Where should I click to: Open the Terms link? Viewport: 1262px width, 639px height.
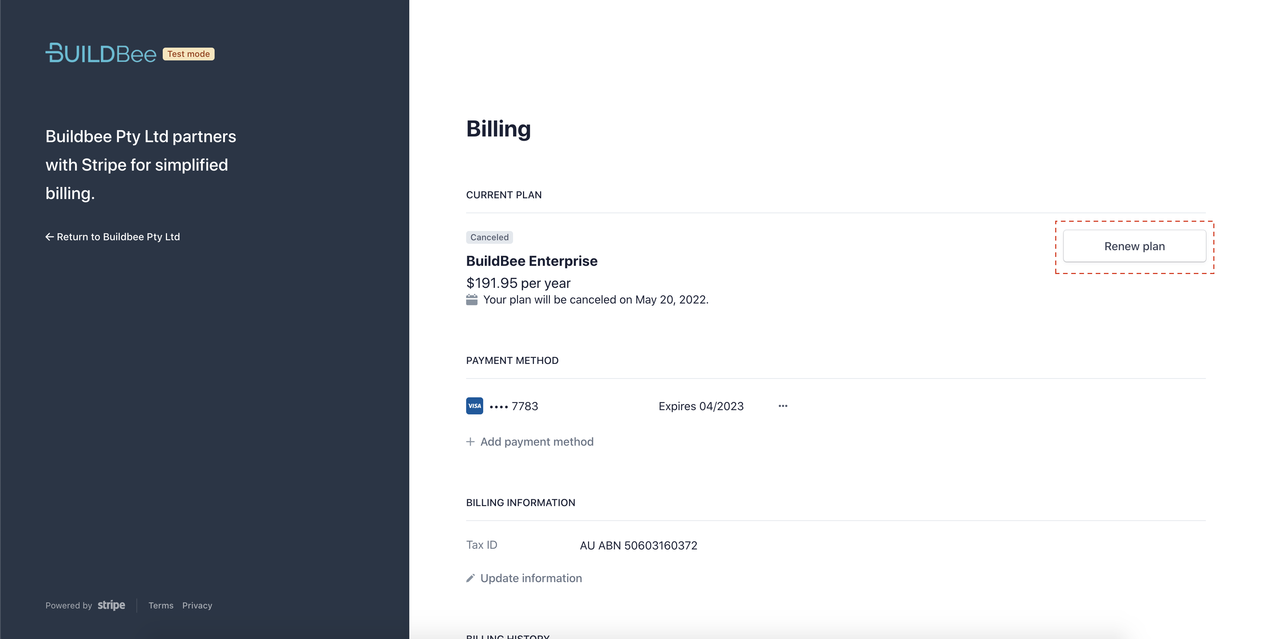pyautogui.click(x=161, y=606)
